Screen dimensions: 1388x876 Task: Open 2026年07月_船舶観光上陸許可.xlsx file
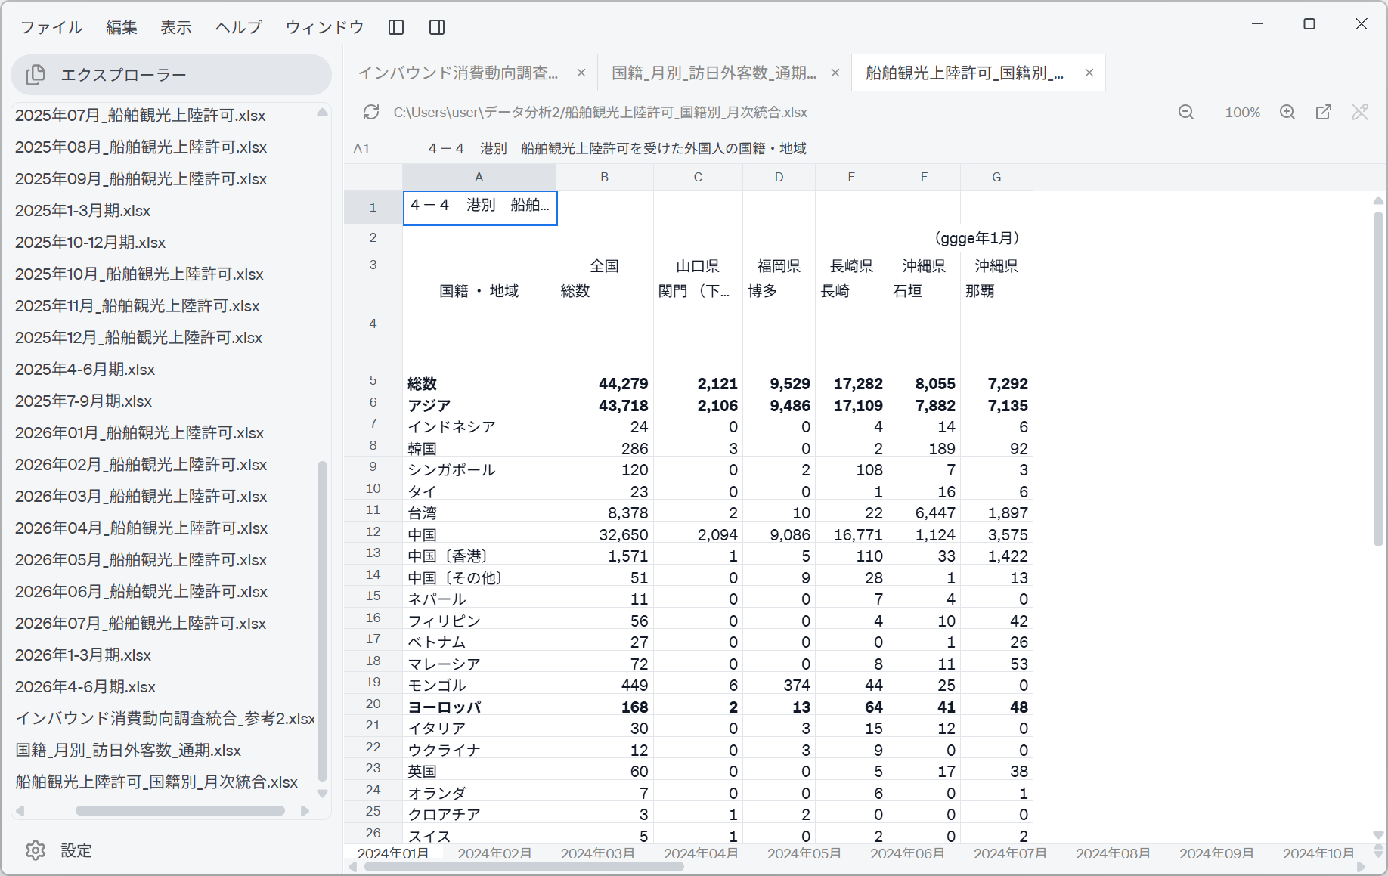pyautogui.click(x=141, y=624)
